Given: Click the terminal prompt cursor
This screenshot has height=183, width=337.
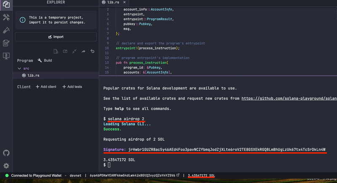Looking at the screenshot, I should tap(109, 165).
